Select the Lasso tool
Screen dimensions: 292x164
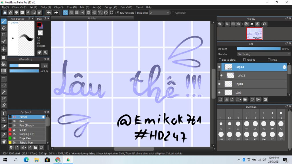coord(4,85)
